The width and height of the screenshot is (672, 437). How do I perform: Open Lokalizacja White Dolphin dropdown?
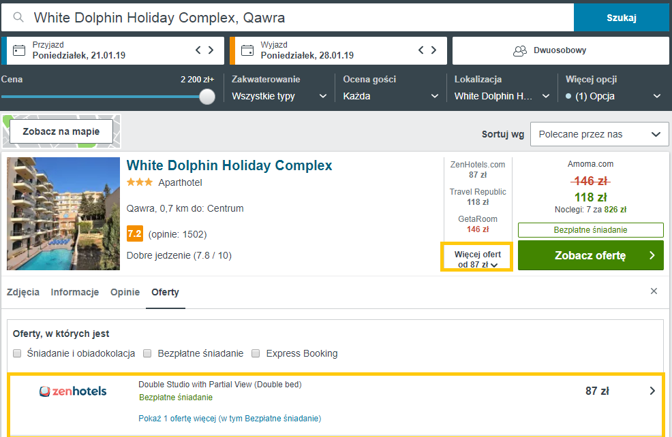(x=502, y=96)
